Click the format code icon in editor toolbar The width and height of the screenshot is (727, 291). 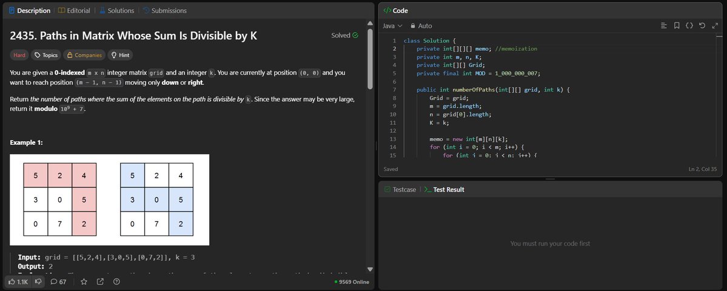tap(664, 25)
